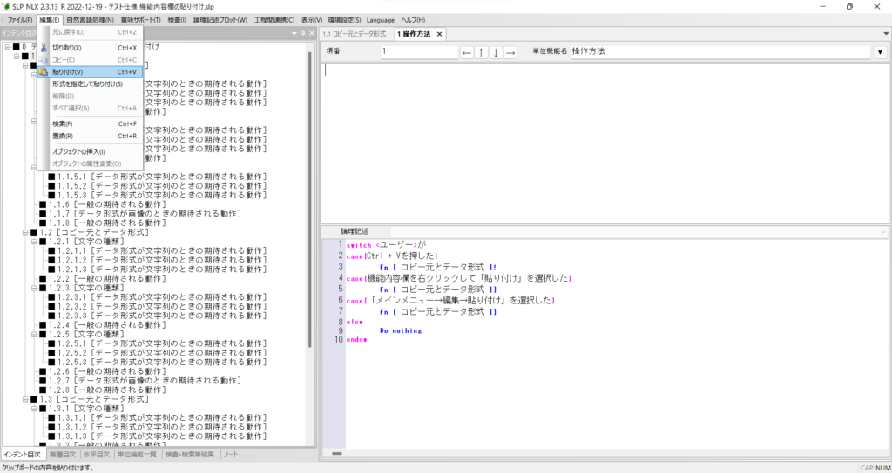892x473 pixels.
Task: Close the 1 操作方法 tab
Action: pos(439,34)
